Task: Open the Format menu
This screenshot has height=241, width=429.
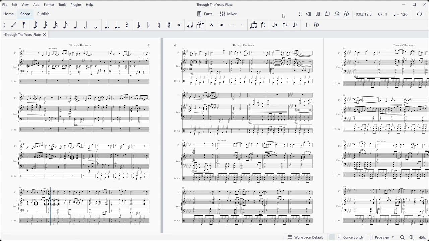Action: (x=49, y=5)
